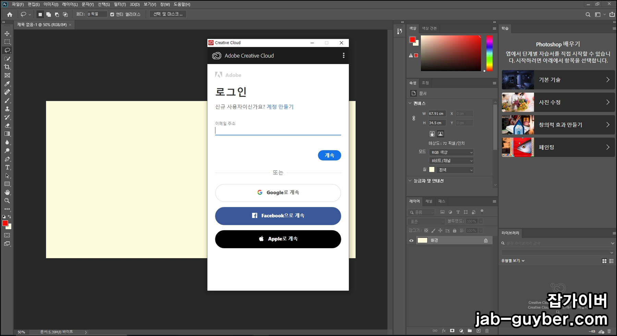Toggle the layer filter on/off switch
This screenshot has width=617, height=336.
point(482,211)
